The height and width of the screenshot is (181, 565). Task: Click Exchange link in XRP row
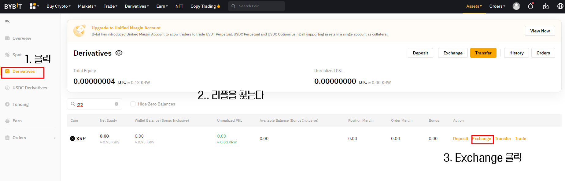click(x=482, y=139)
